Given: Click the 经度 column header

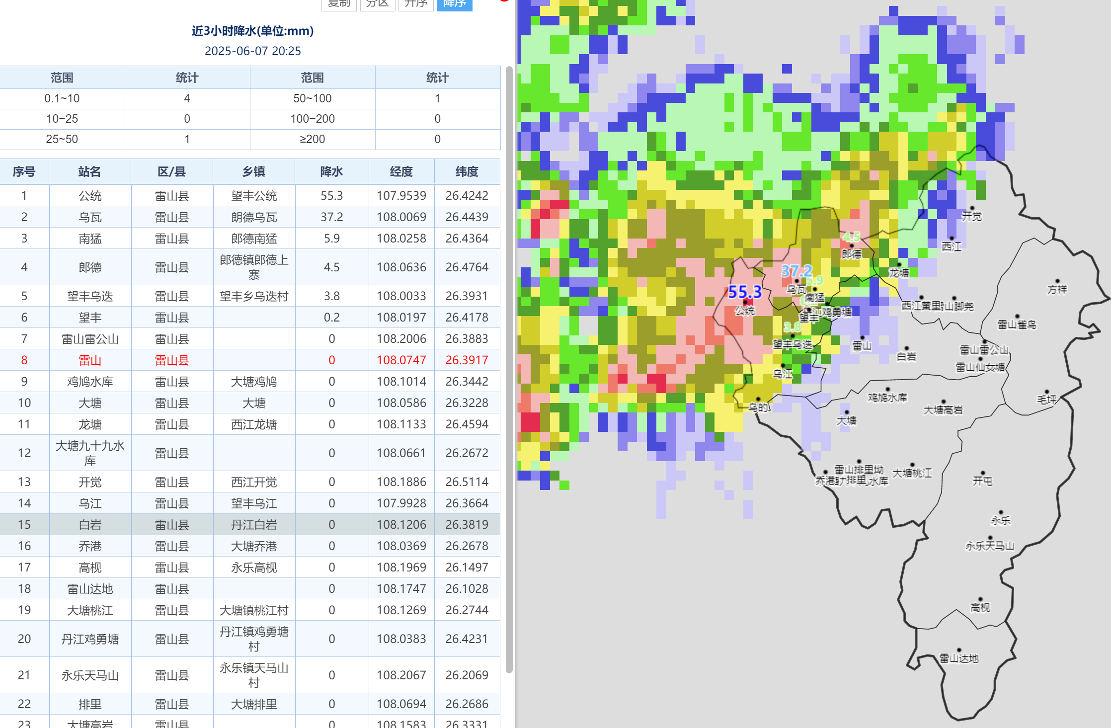Looking at the screenshot, I should [x=401, y=172].
